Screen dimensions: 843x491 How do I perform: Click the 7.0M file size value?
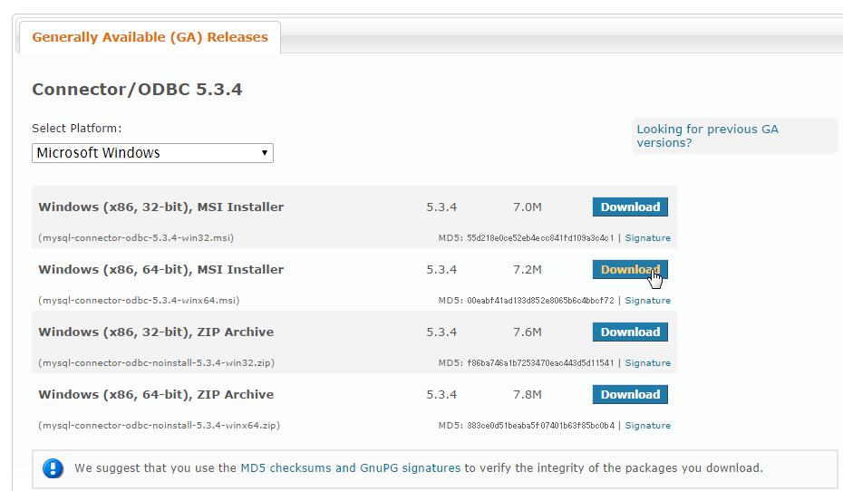528,207
